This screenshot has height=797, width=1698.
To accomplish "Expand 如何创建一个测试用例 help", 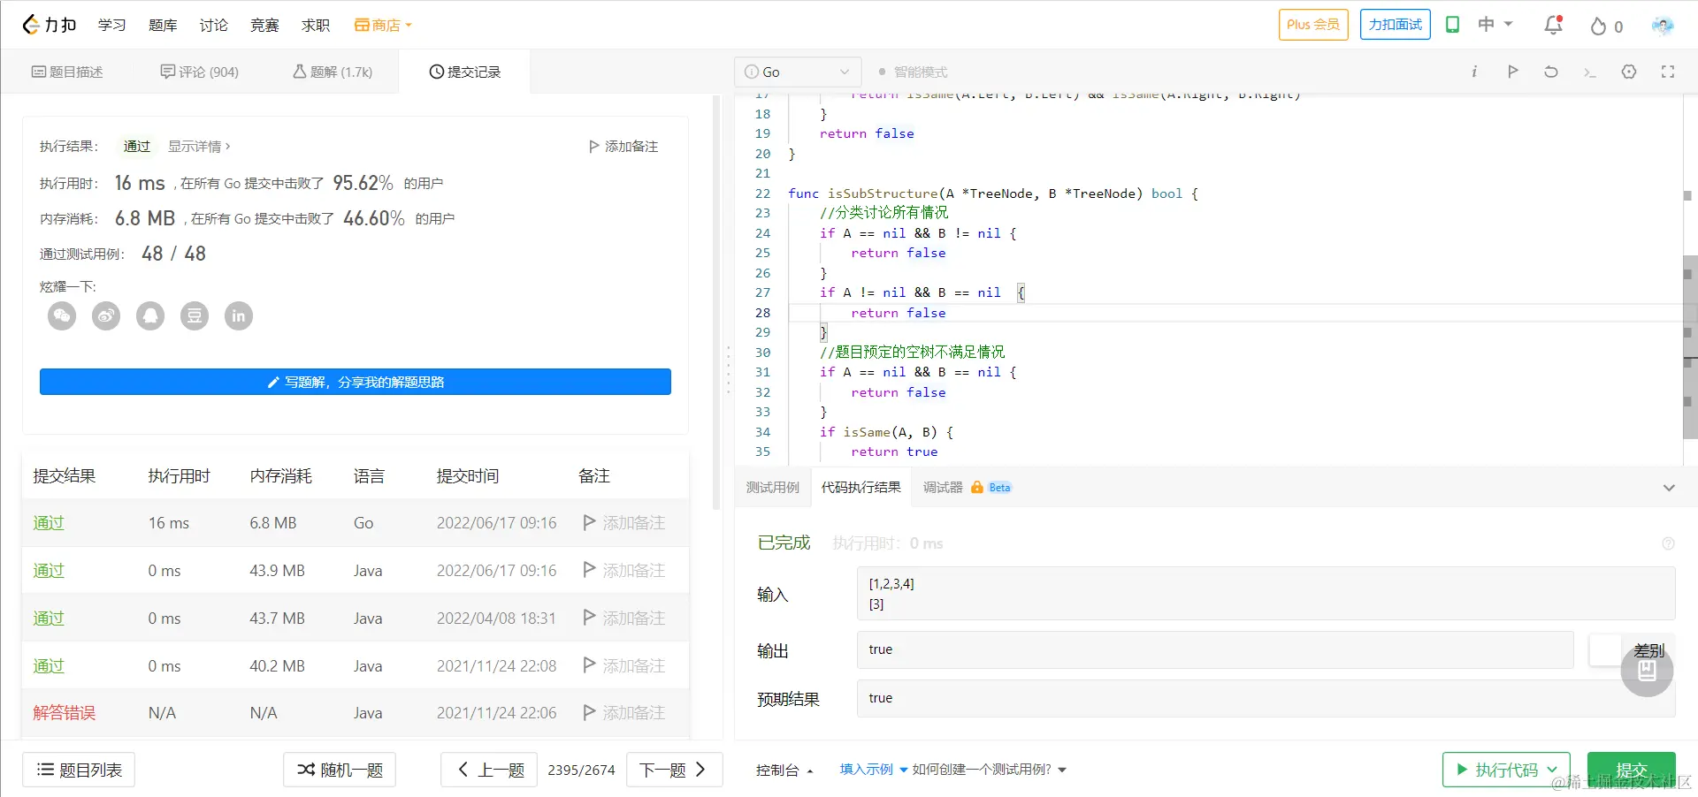I will coord(989,770).
